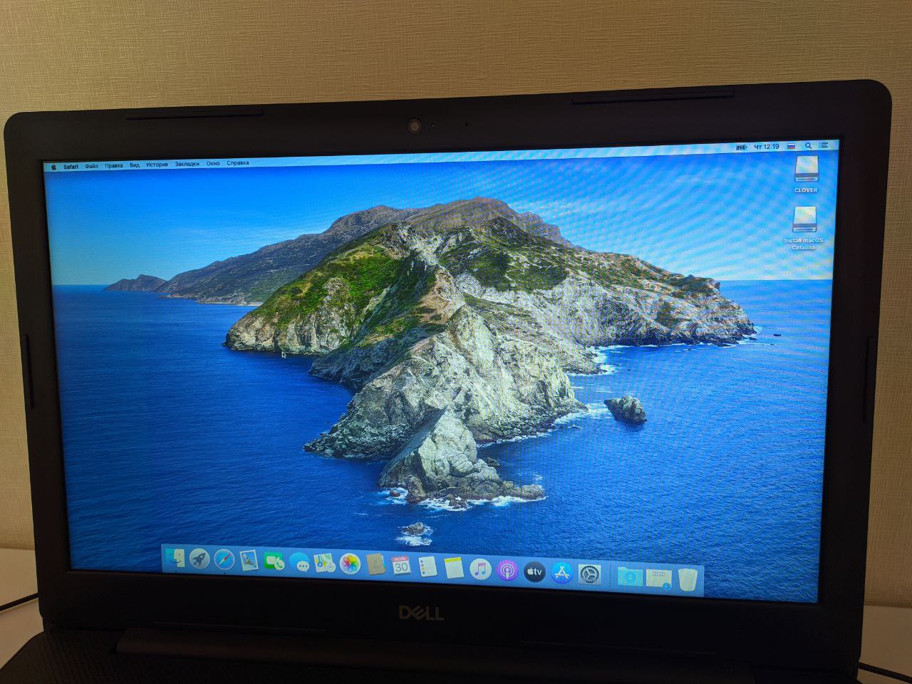This screenshot has width=912, height=684.
Task: Open the Справка menu
Action: (238, 163)
